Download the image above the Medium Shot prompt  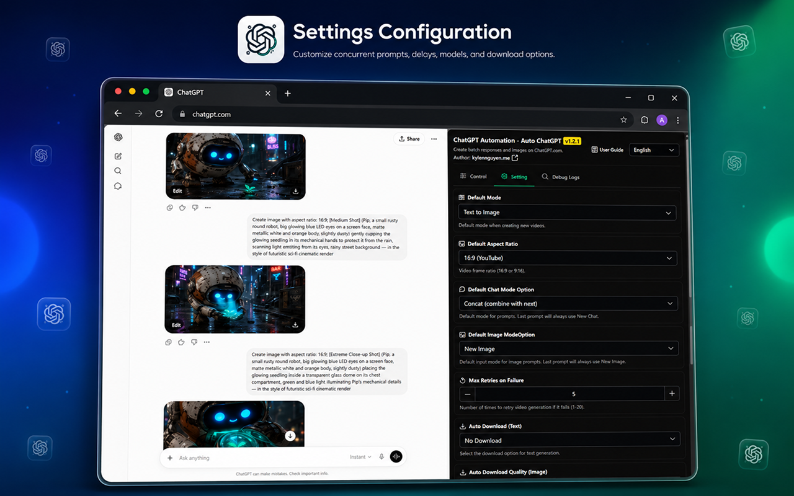(296, 192)
